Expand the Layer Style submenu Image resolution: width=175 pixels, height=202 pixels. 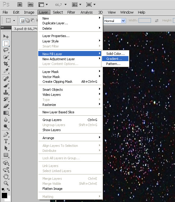(x=70, y=41)
